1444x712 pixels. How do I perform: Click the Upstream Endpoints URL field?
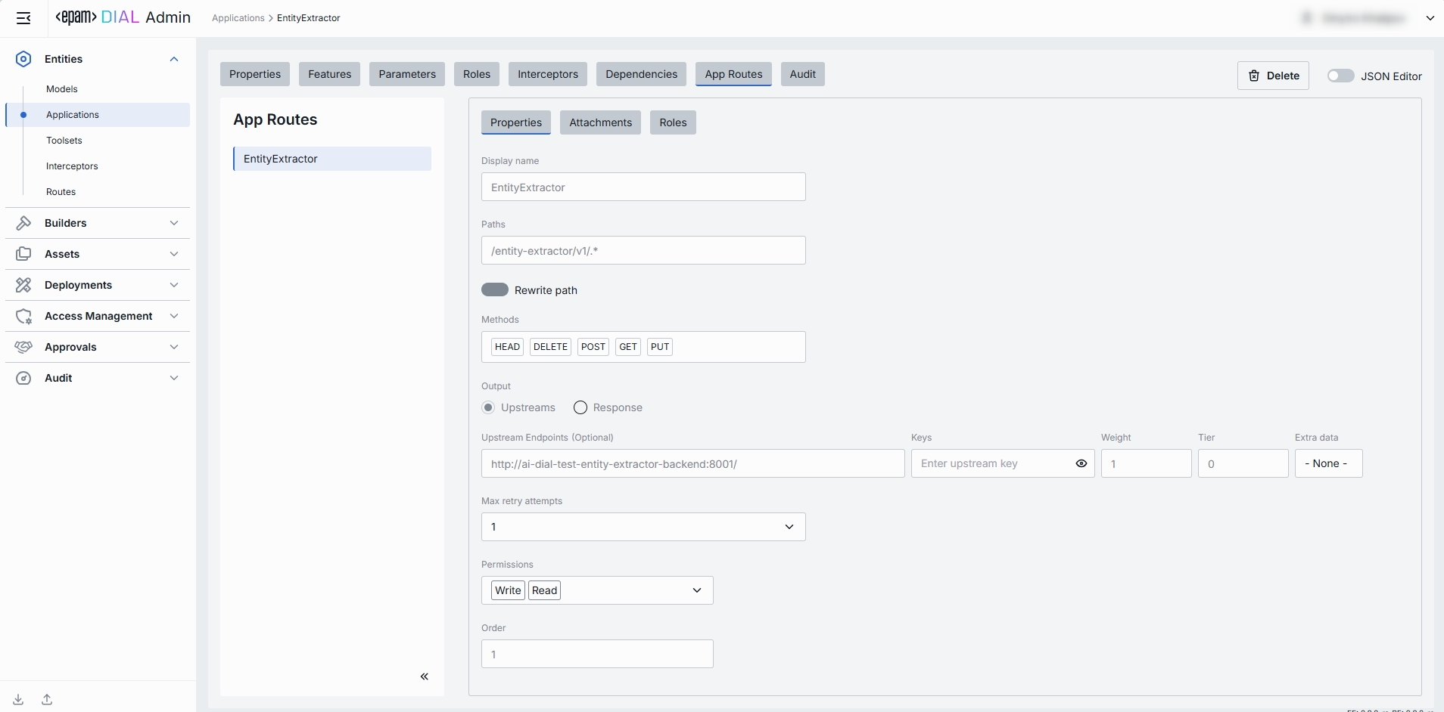692,463
